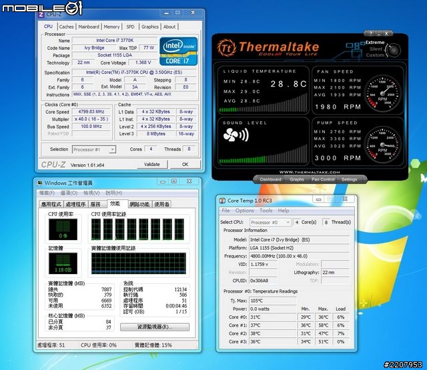Click the fan speed RPM gauge

point(382,94)
